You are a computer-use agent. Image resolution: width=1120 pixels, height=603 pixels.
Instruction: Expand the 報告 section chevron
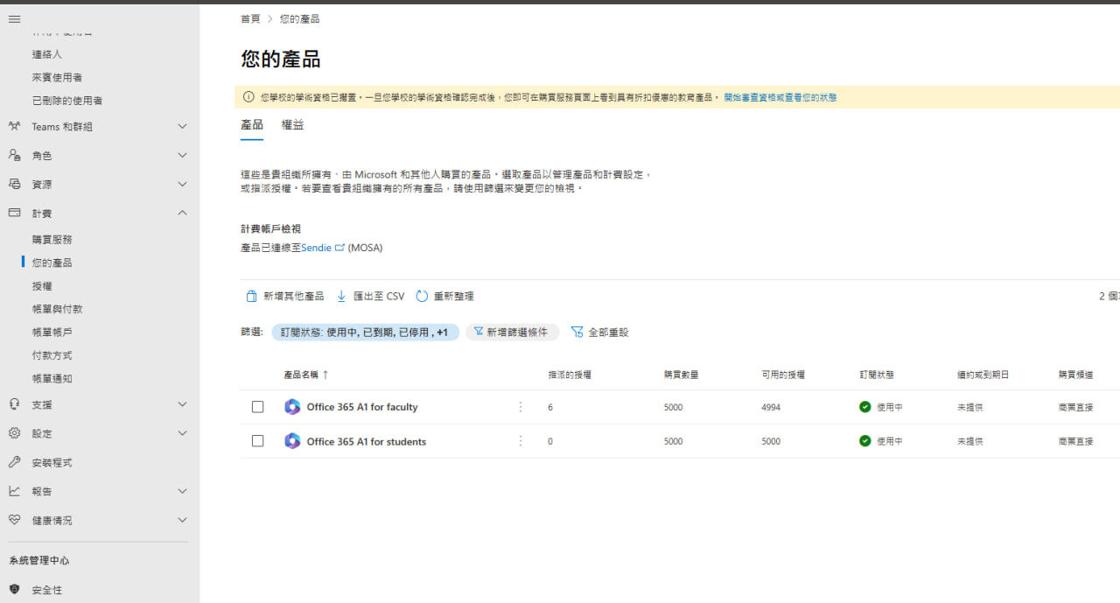[x=182, y=491]
